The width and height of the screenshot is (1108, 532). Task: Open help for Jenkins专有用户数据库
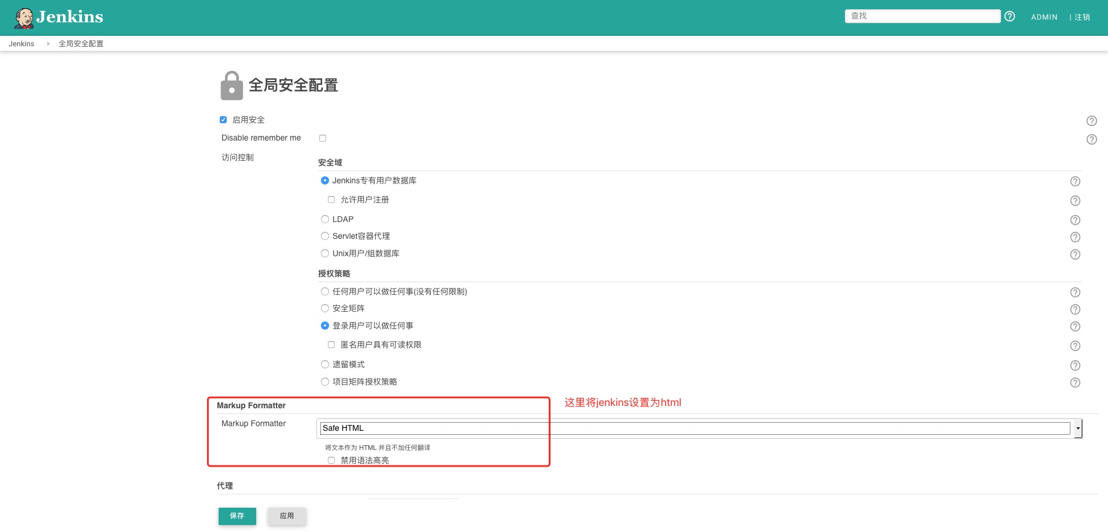[x=1075, y=182]
